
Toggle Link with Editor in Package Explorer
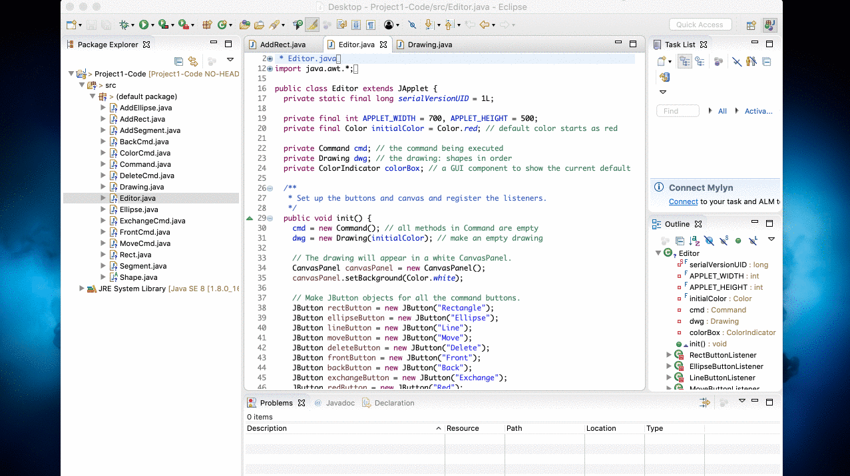point(193,61)
